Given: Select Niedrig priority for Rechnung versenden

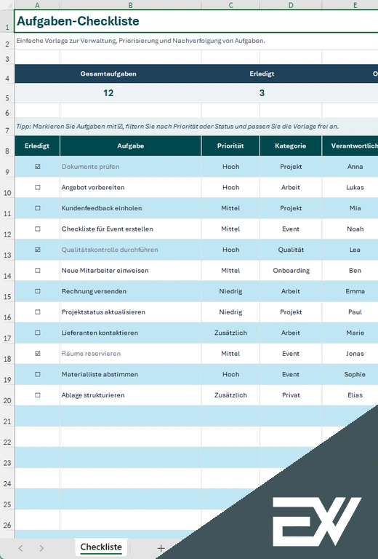Looking at the screenshot, I should [x=230, y=291].
